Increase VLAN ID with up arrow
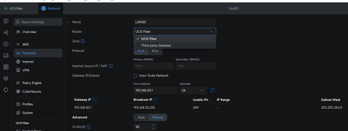The width and height of the screenshot is (348, 131). (153, 125)
